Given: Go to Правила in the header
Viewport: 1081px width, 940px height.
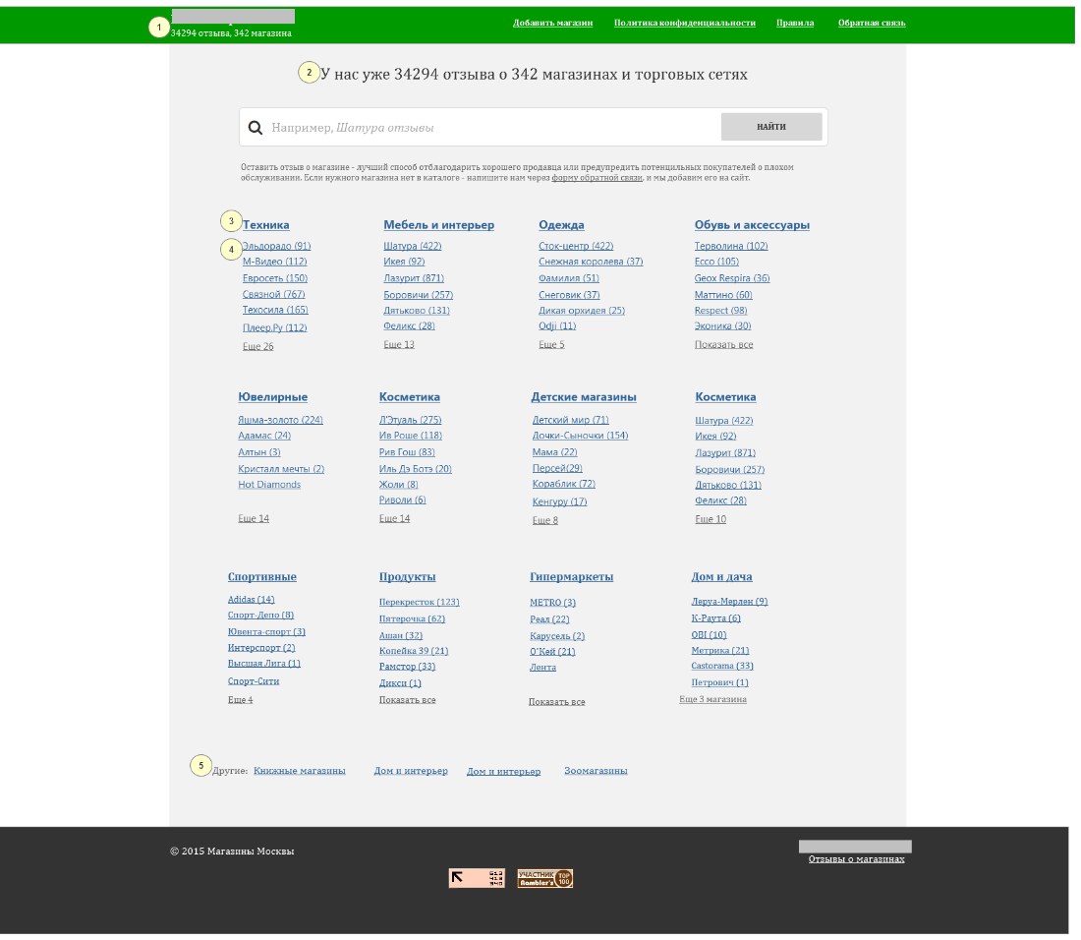Looking at the screenshot, I should point(795,23).
